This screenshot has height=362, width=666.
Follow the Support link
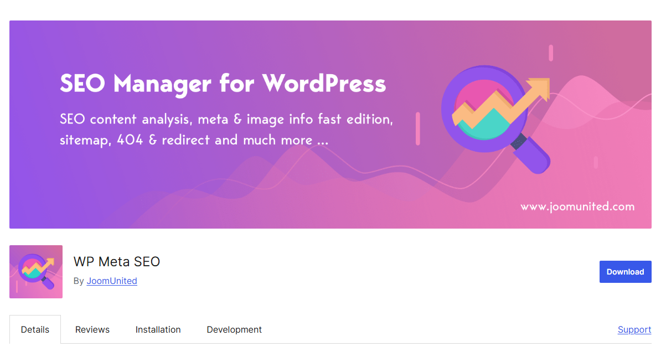pyautogui.click(x=634, y=329)
